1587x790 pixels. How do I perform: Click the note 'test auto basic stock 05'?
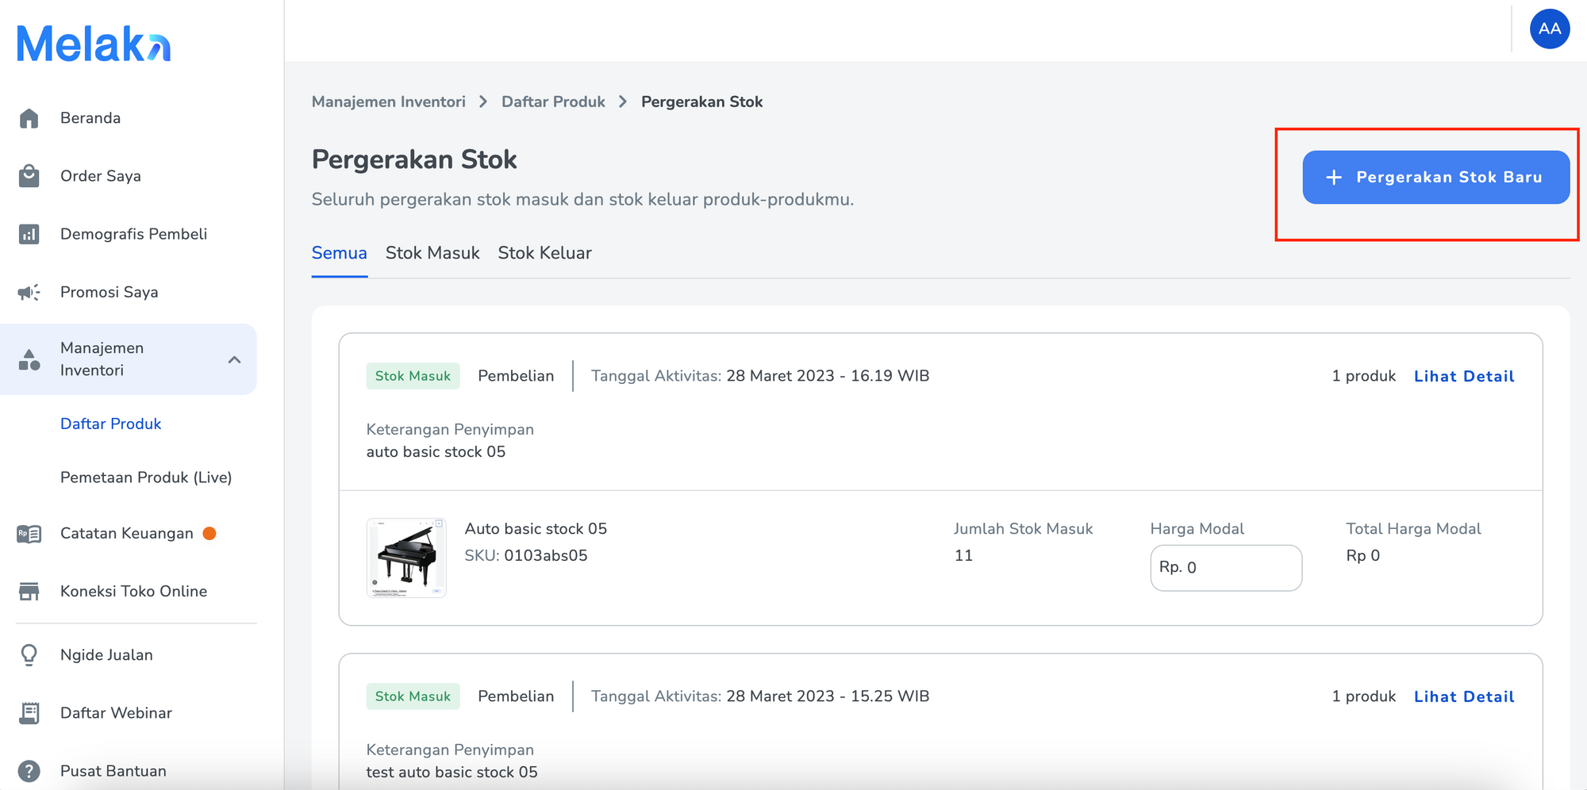pos(452,773)
